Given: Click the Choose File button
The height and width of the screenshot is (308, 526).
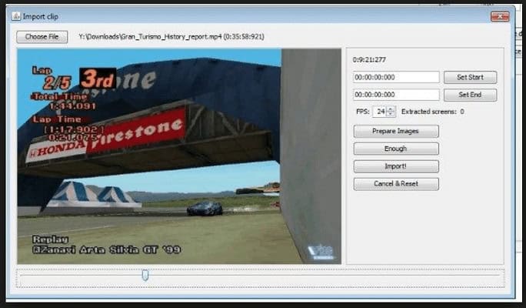Looking at the screenshot, I should point(42,37).
